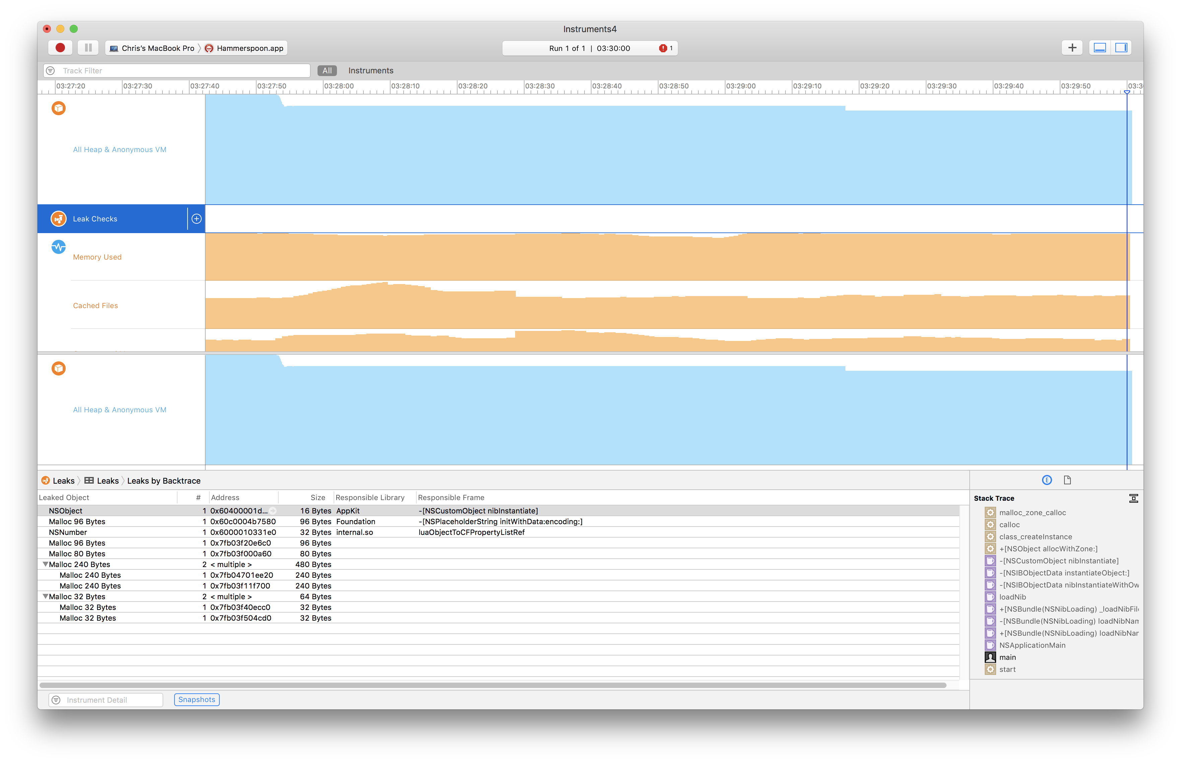Click the red record button

pyautogui.click(x=60, y=47)
